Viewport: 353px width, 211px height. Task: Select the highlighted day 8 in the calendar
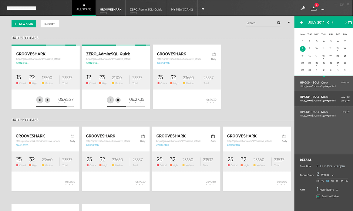pyautogui.click(x=303, y=49)
